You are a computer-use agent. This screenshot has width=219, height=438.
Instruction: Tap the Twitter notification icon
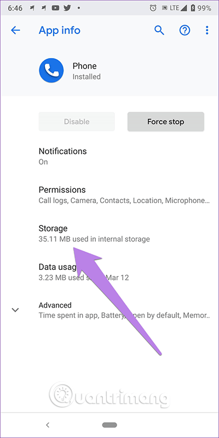[67, 8]
